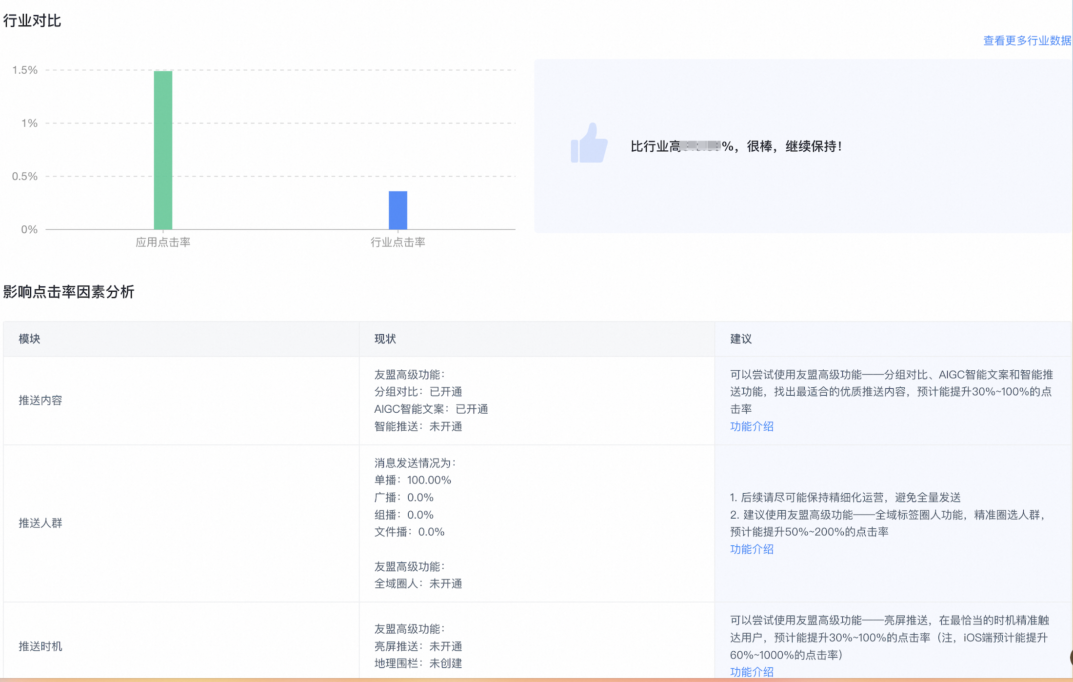This screenshot has width=1073, height=682.
Task: Click the 智能推送：未开通 status line
Action: tap(418, 426)
